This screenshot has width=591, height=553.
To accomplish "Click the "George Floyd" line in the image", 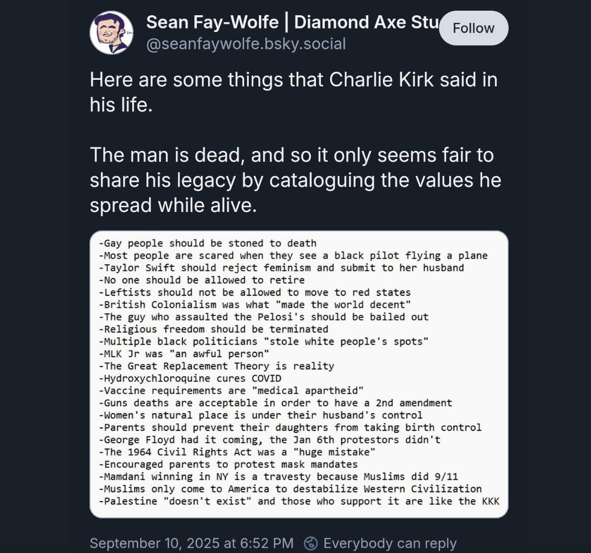I will click(x=270, y=440).
